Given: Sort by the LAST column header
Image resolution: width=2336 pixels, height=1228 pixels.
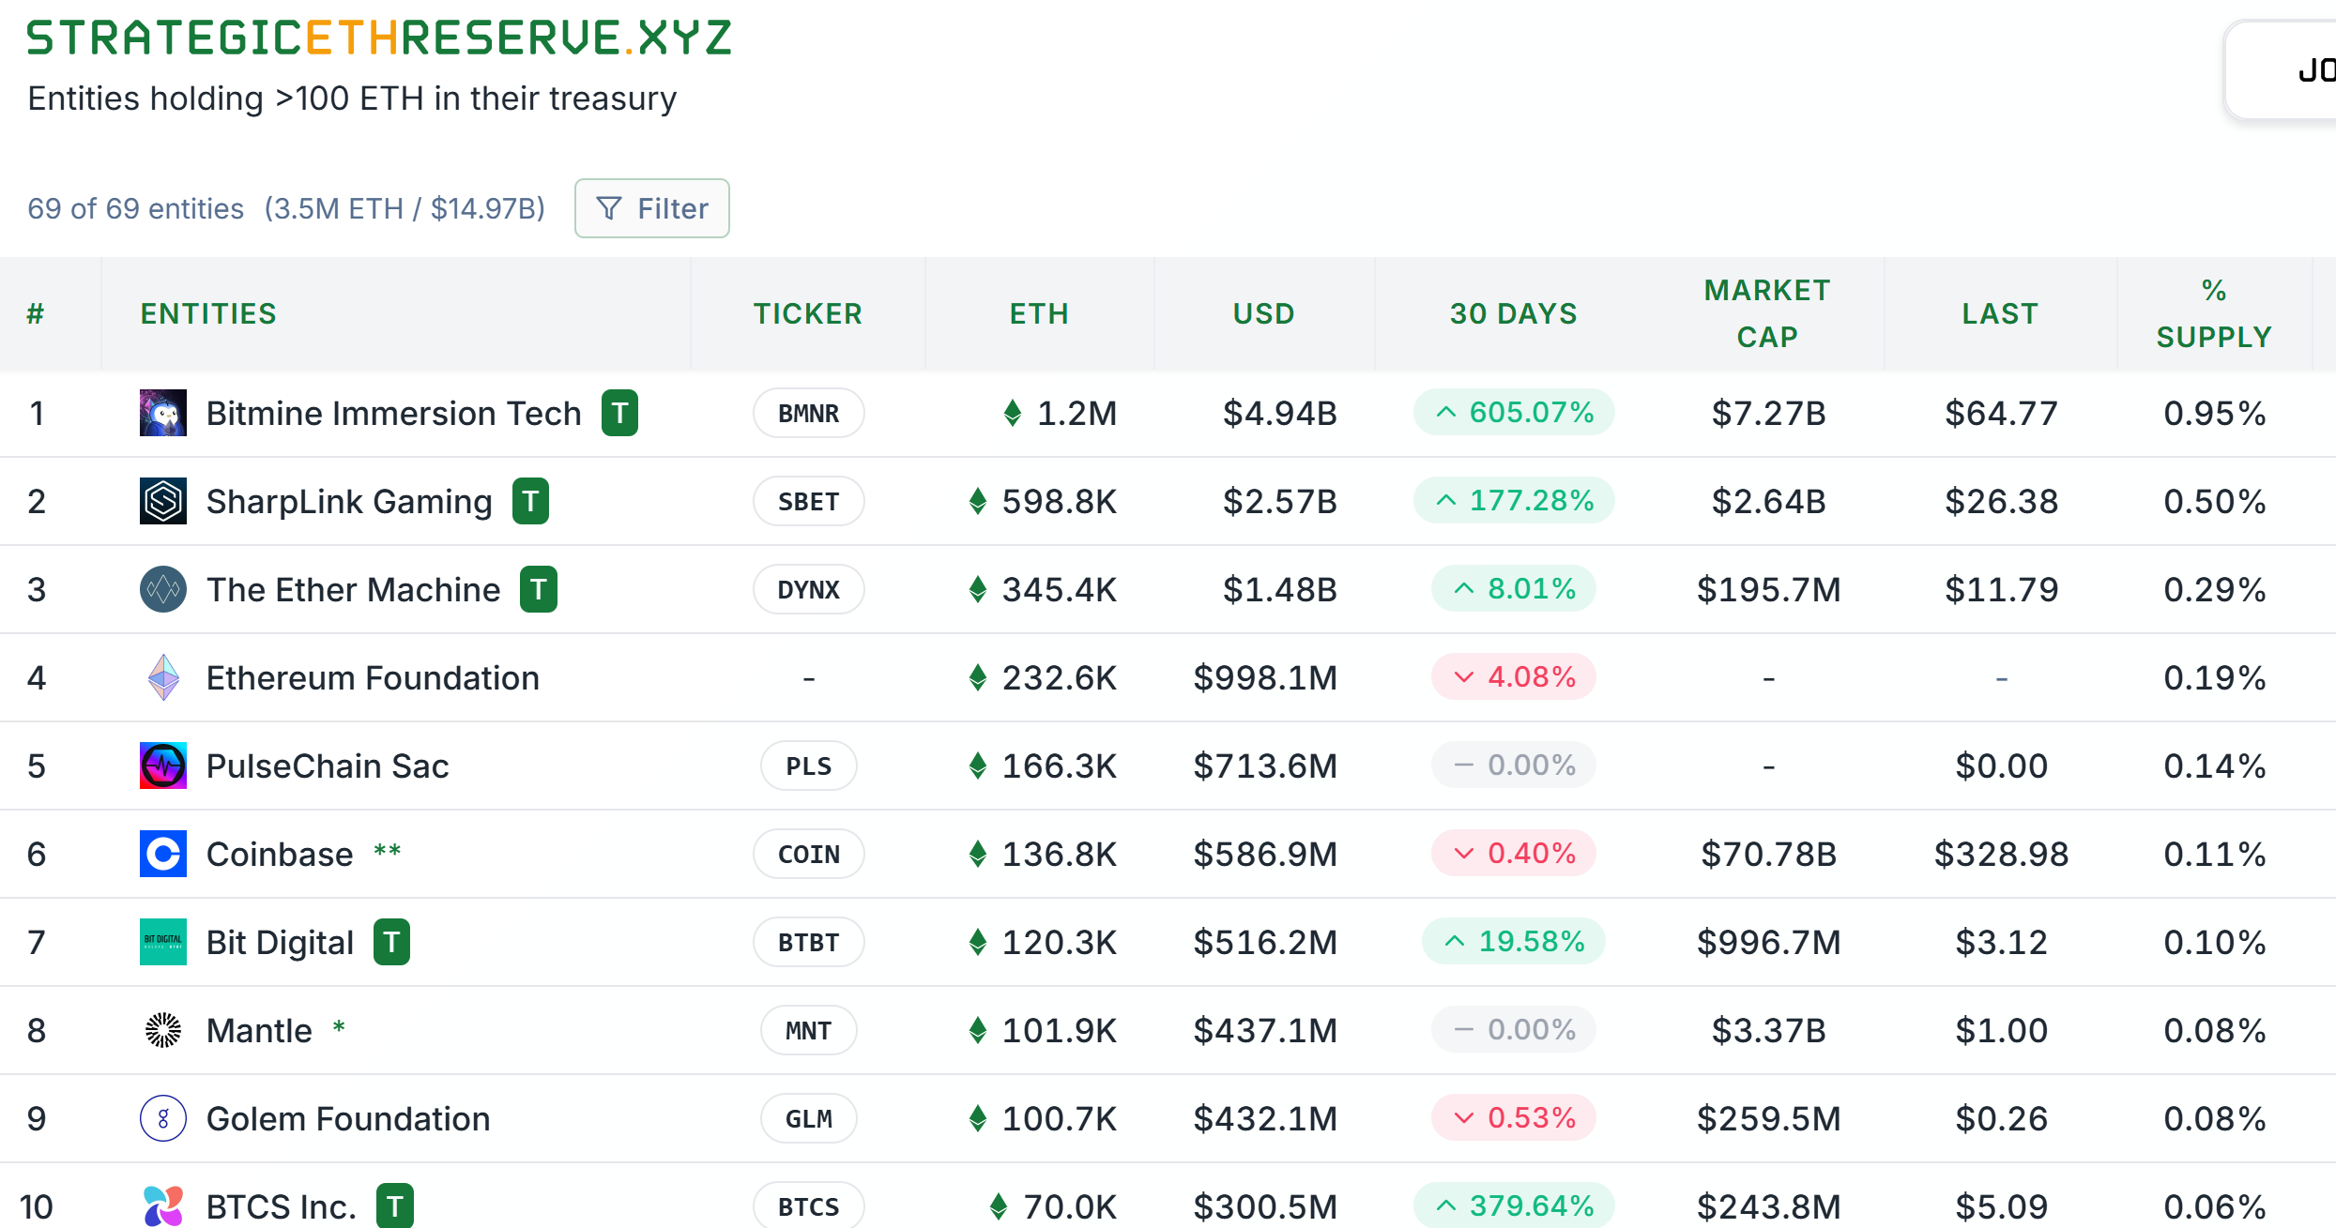Looking at the screenshot, I should (2000, 313).
